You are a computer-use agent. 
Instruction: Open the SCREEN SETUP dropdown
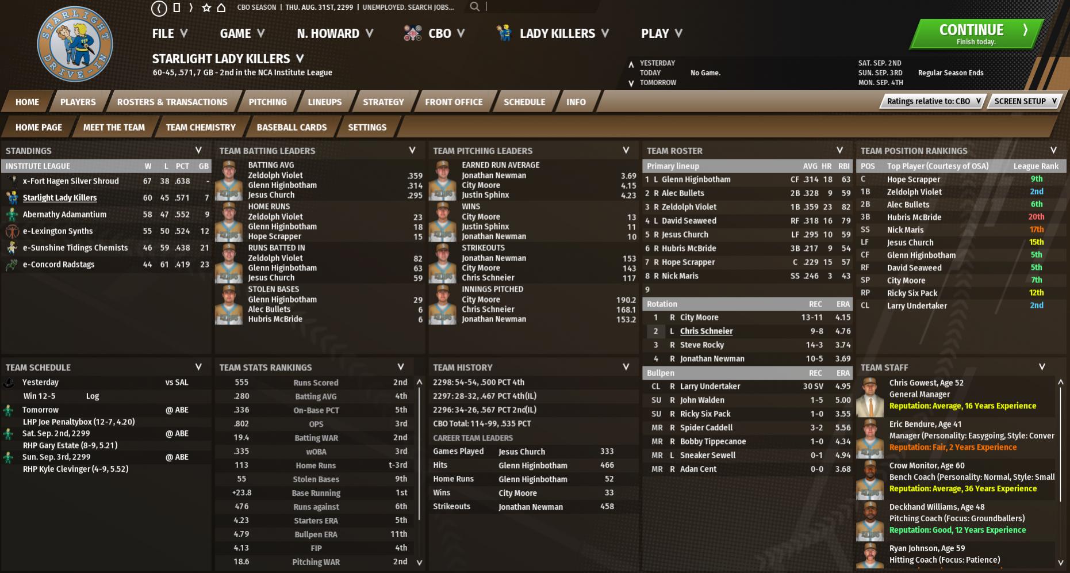[x=1025, y=101]
